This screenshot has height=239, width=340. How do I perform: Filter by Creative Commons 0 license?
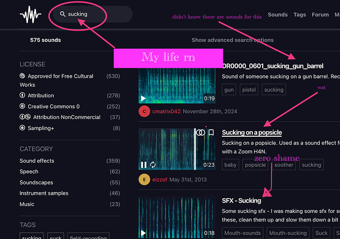click(53, 106)
